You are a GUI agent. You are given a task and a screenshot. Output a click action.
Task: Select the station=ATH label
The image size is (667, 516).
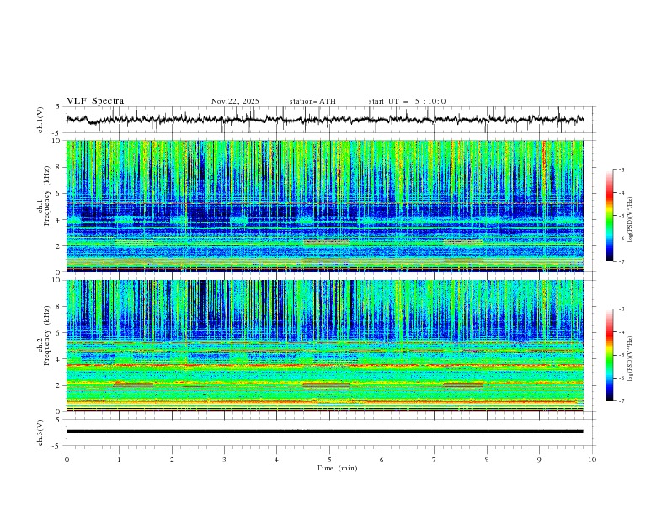pos(312,101)
